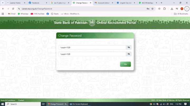This screenshot has width=190, height=106.
Task: Open the Windows Start menu
Action: [x=2, y=104]
